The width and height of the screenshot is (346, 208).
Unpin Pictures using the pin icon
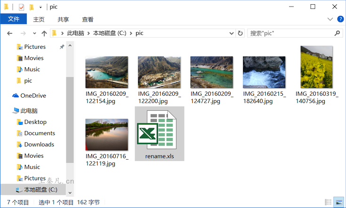click(62, 46)
